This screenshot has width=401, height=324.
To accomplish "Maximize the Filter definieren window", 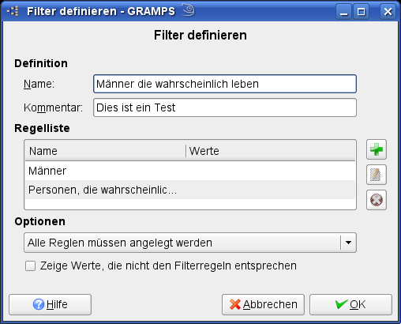I will click(361, 12).
